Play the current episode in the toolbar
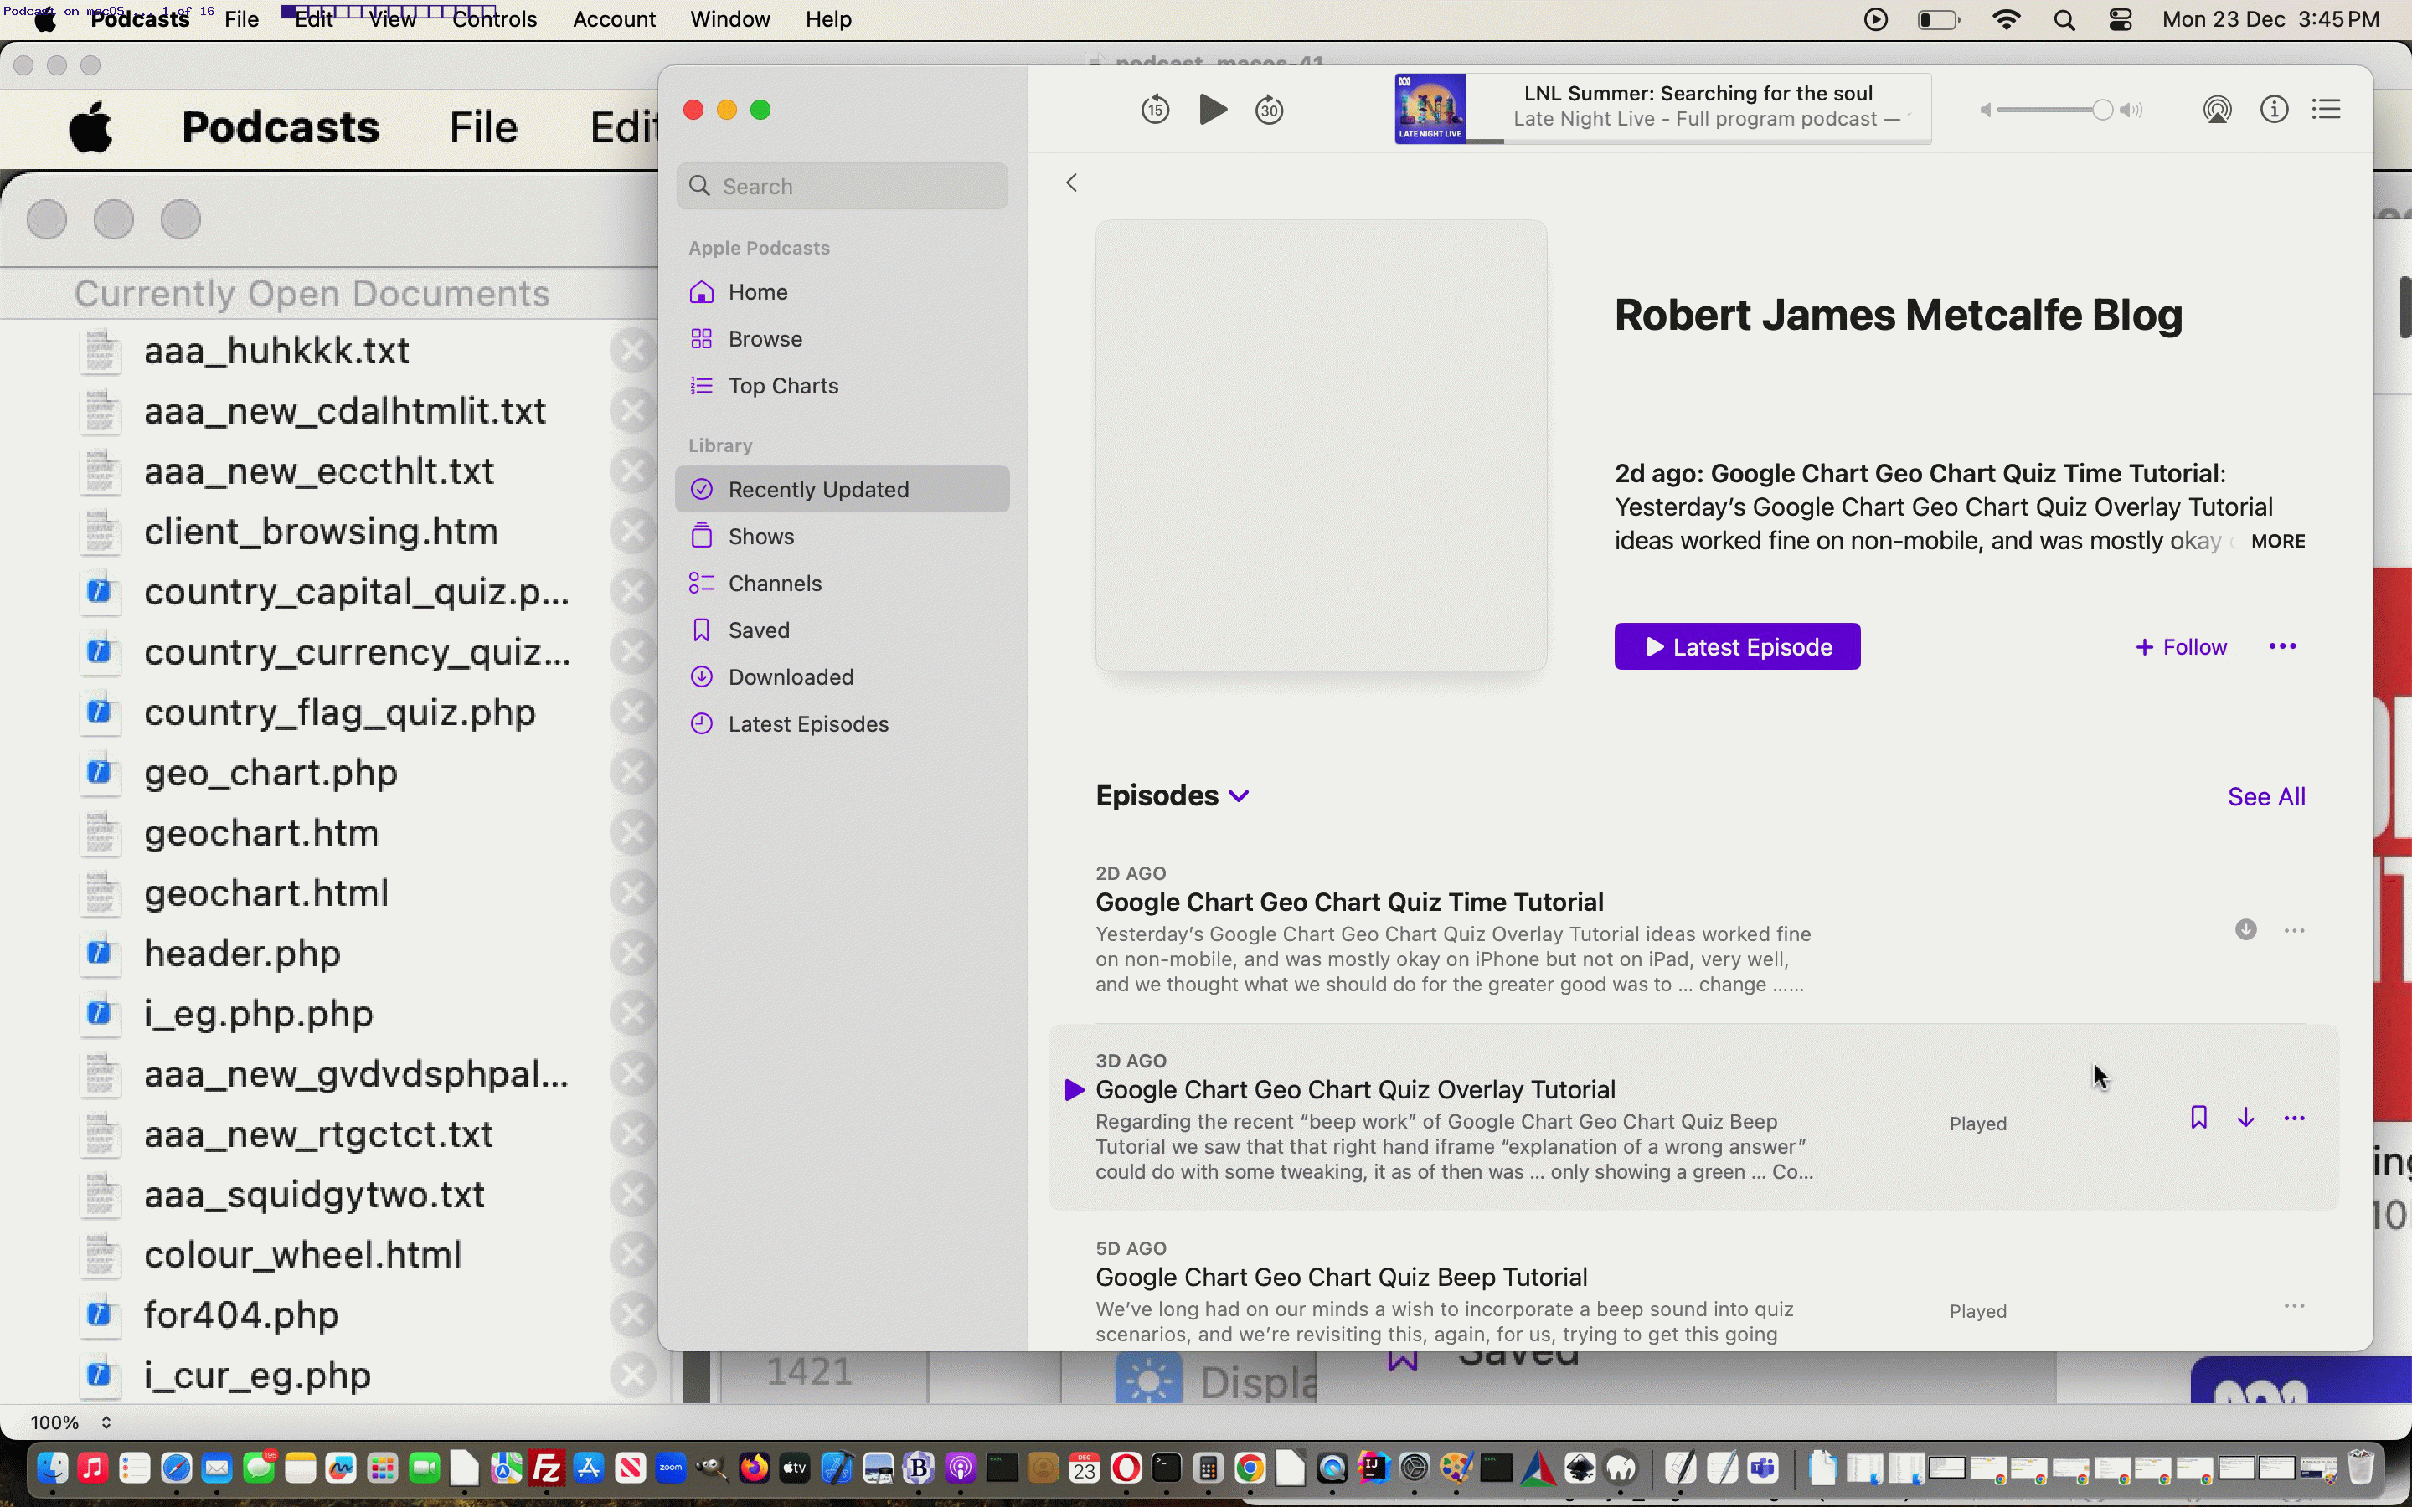This screenshot has height=1507, width=2412. coord(1212,110)
